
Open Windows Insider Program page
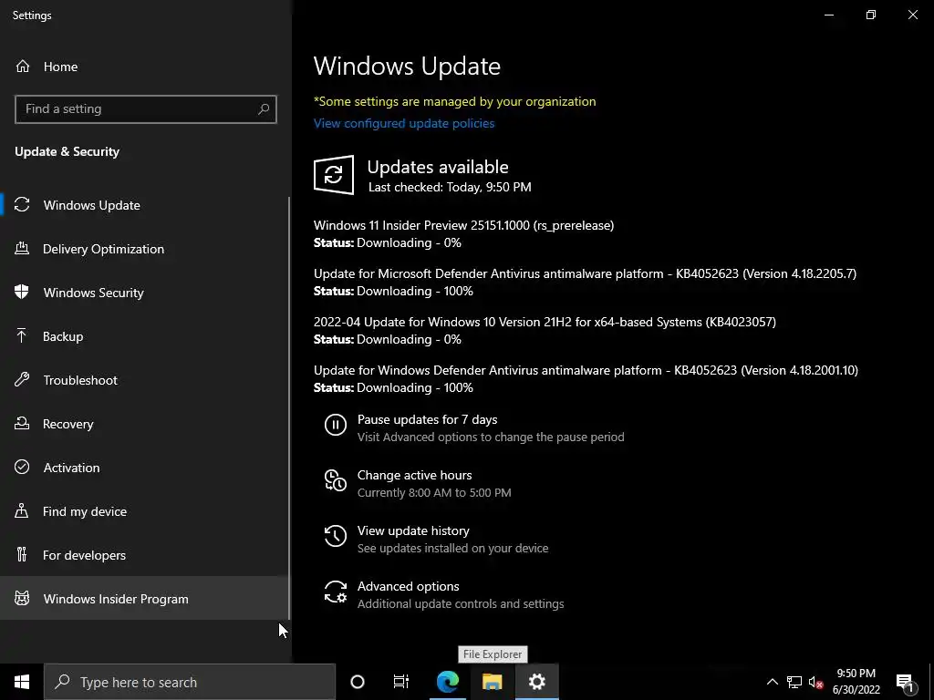coord(145,598)
